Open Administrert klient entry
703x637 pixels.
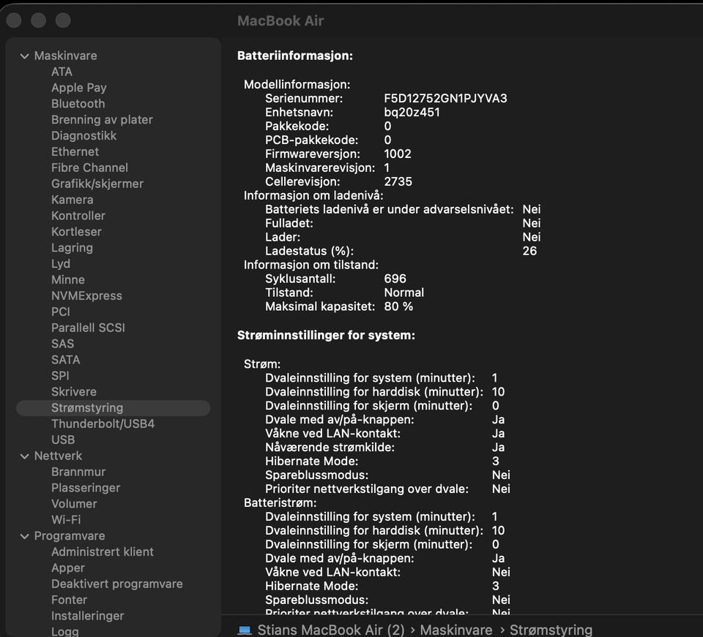103,552
